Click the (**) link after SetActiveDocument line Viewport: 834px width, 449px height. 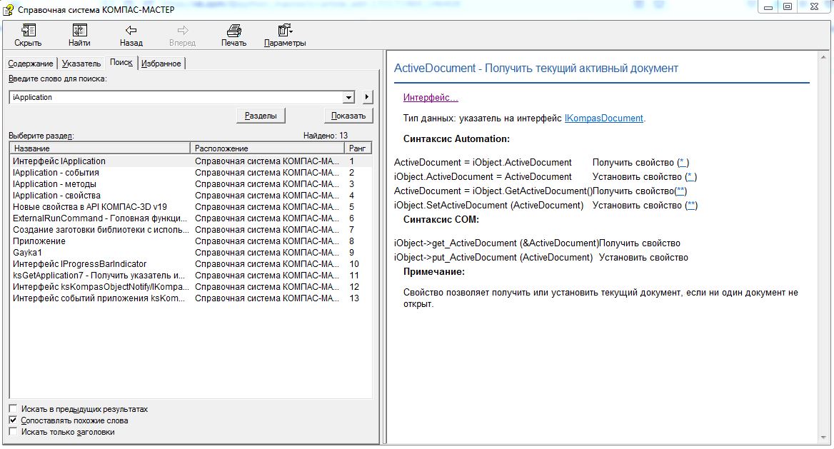[x=691, y=206]
